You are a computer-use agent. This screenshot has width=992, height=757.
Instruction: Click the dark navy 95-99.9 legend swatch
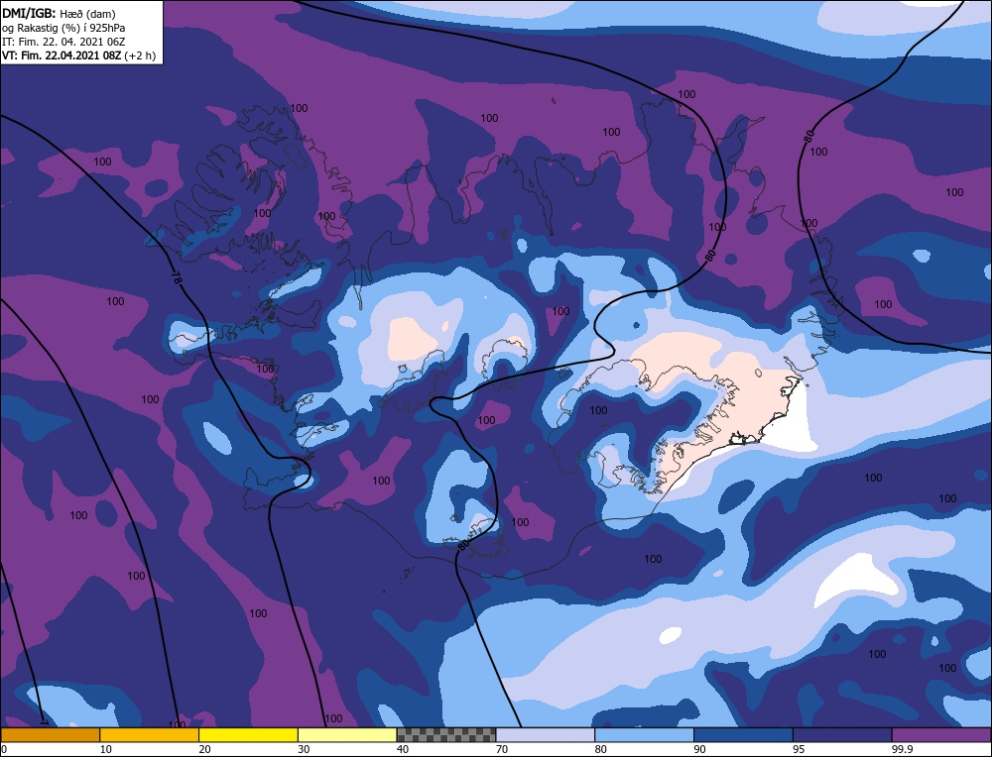click(842, 735)
